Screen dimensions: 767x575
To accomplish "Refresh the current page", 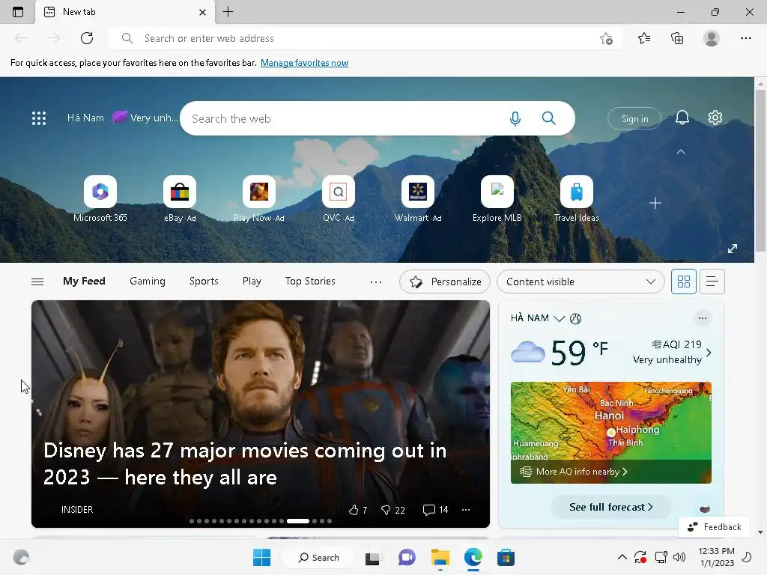I will click(87, 38).
